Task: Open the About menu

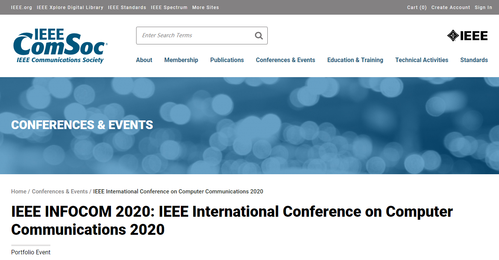Action: pos(144,60)
